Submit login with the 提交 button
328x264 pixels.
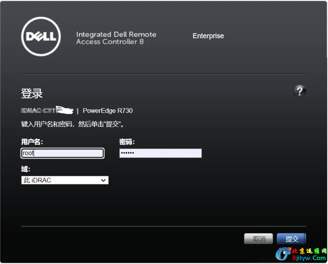tap(292, 239)
